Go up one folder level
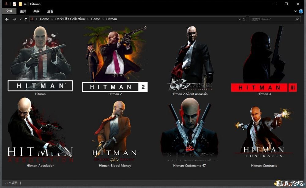 pyautogui.click(x=26, y=19)
